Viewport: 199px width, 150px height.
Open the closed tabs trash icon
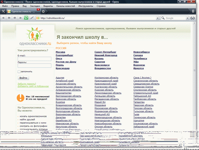point(193,11)
